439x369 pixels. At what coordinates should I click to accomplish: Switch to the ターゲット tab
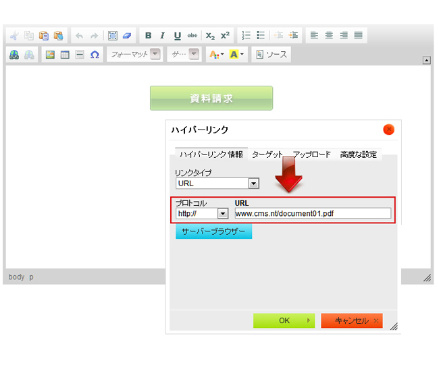(267, 154)
